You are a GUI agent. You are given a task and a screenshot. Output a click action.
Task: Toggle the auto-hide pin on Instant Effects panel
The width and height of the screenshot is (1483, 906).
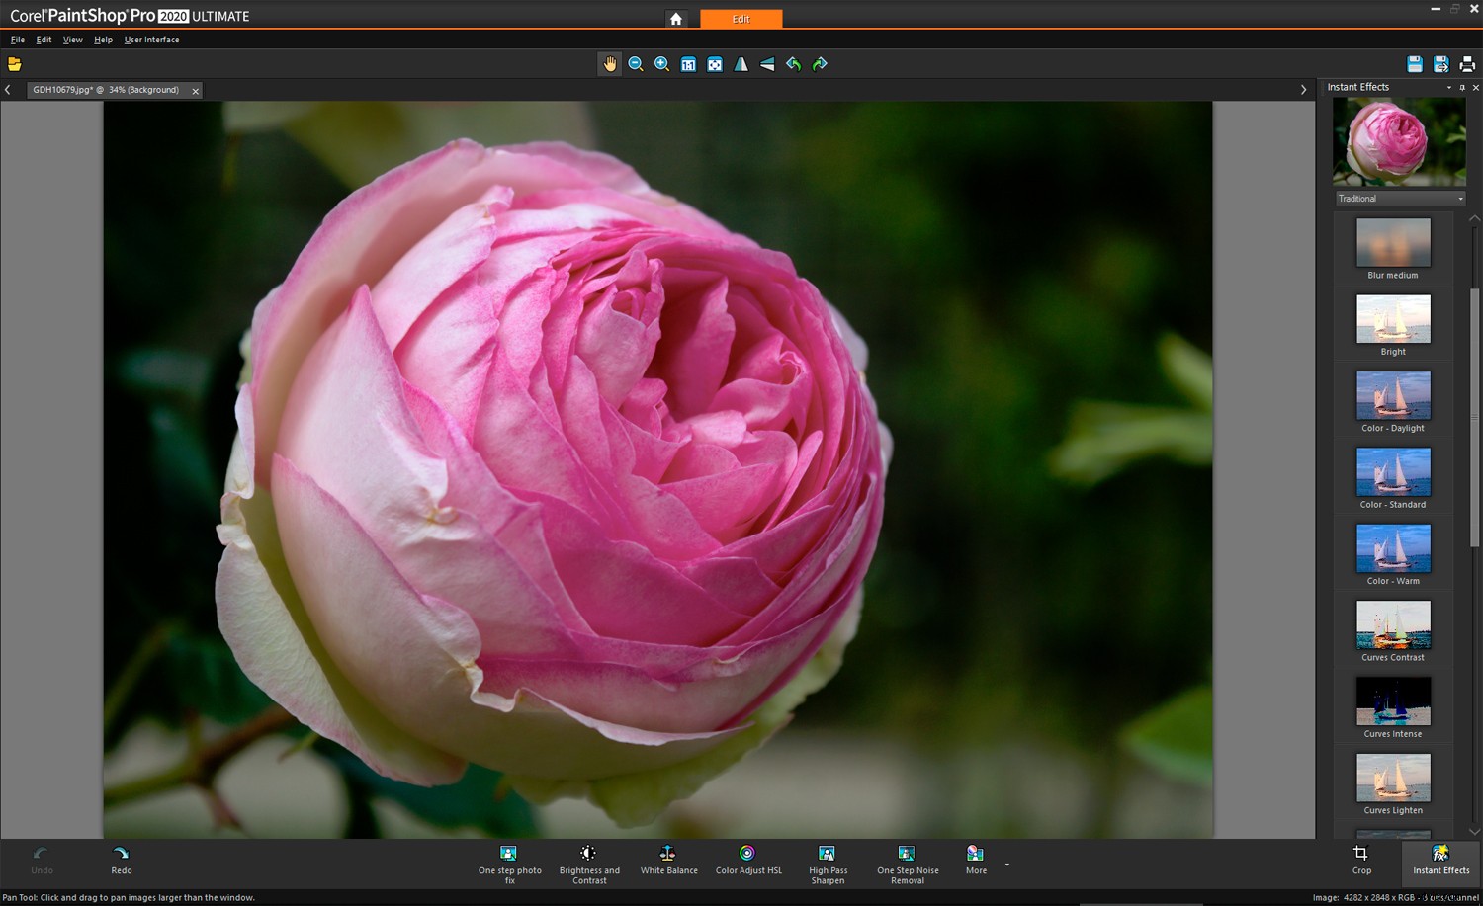[1460, 87]
